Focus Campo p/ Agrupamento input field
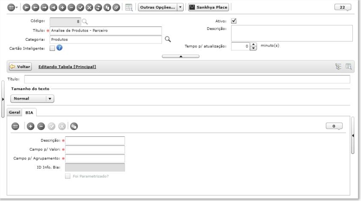 (95, 159)
